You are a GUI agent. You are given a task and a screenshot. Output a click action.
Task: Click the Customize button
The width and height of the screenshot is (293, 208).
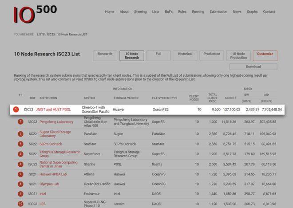pos(265,55)
